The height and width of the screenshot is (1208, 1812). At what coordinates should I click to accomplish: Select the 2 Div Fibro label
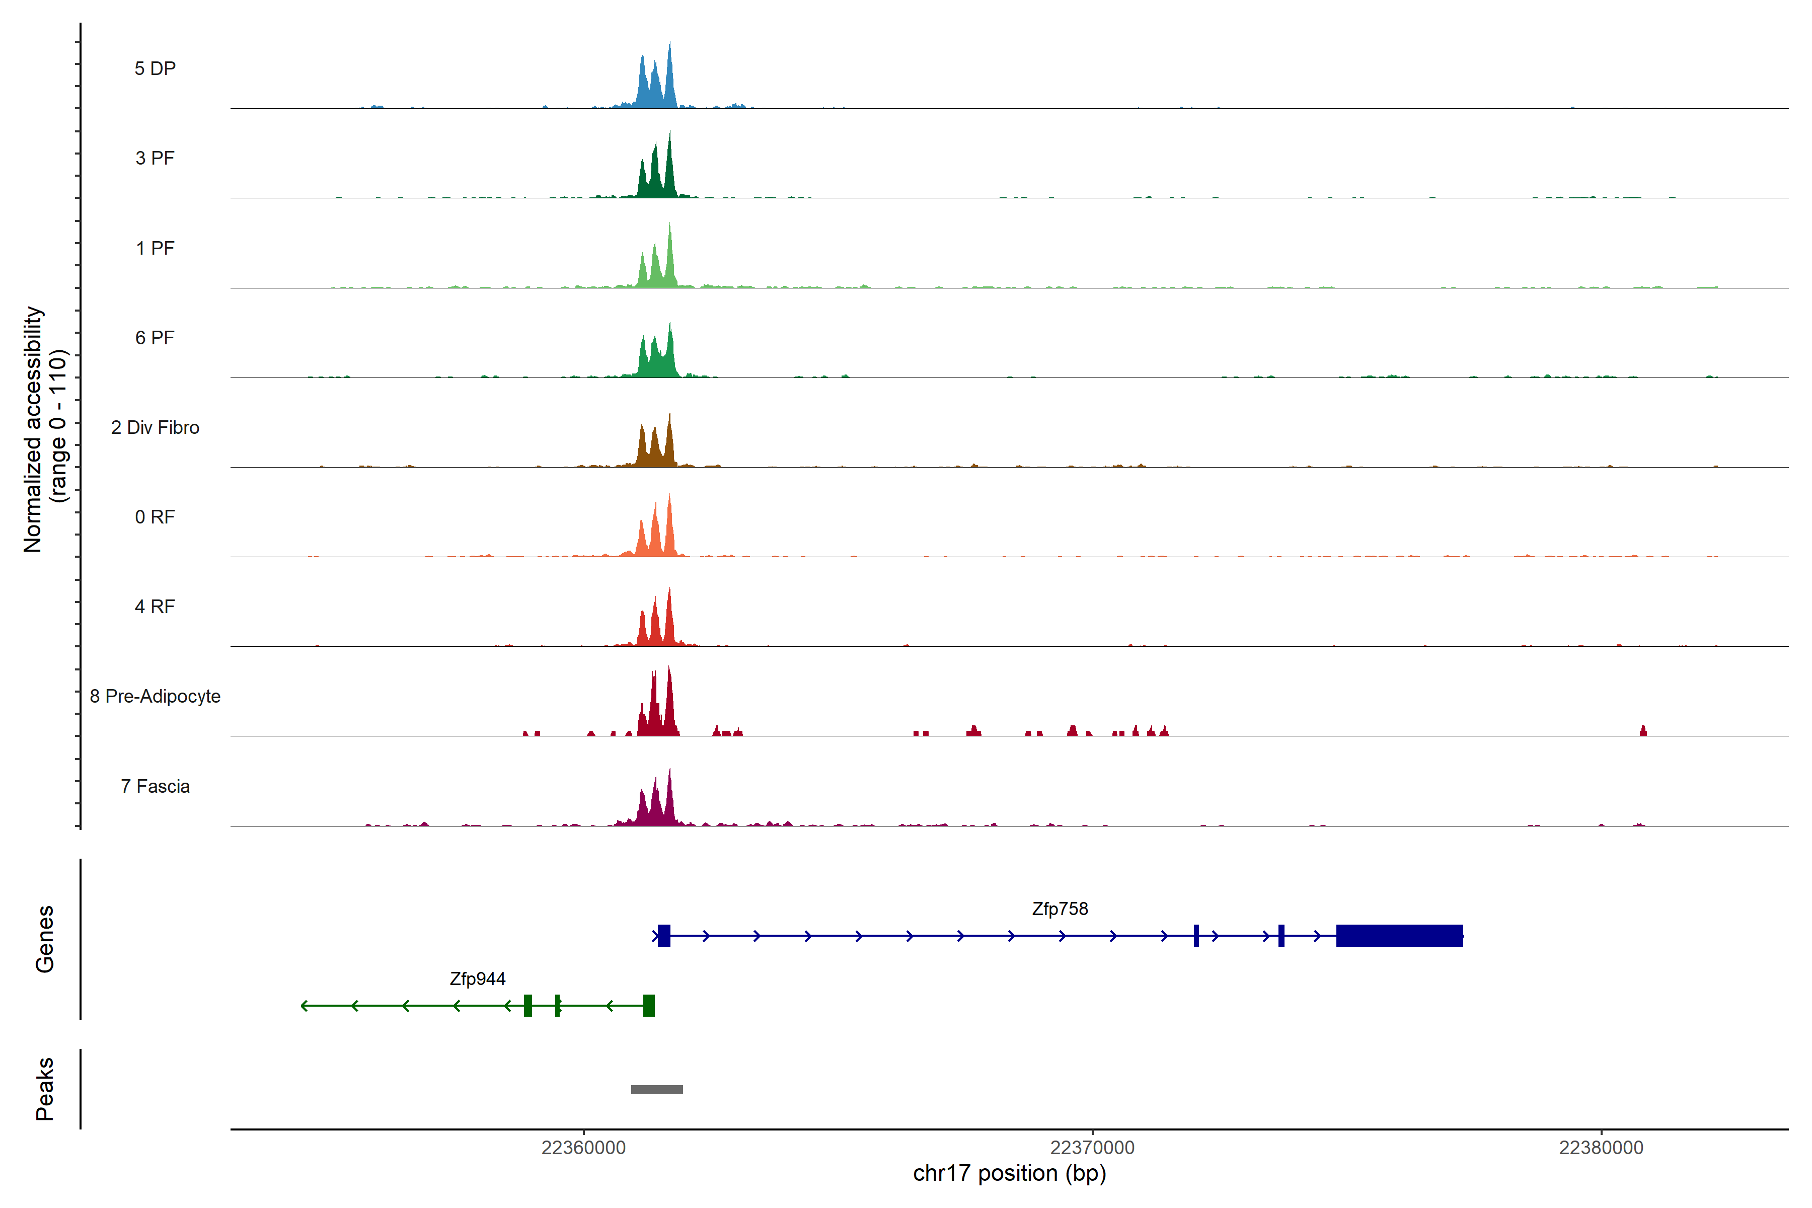(155, 427)
